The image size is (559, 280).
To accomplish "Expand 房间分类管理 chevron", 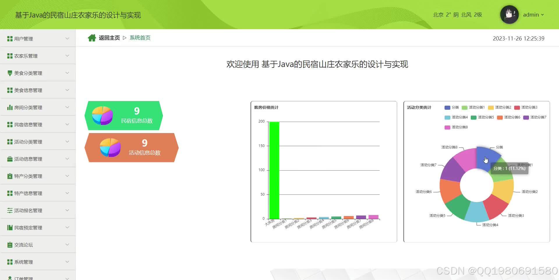I will pyautogui.click(x=67, y=107).
